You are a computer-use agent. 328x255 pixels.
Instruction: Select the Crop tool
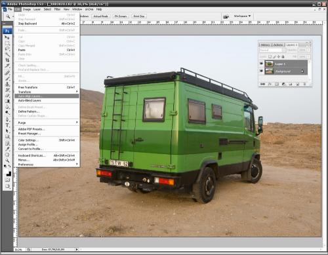coord(7,60)
